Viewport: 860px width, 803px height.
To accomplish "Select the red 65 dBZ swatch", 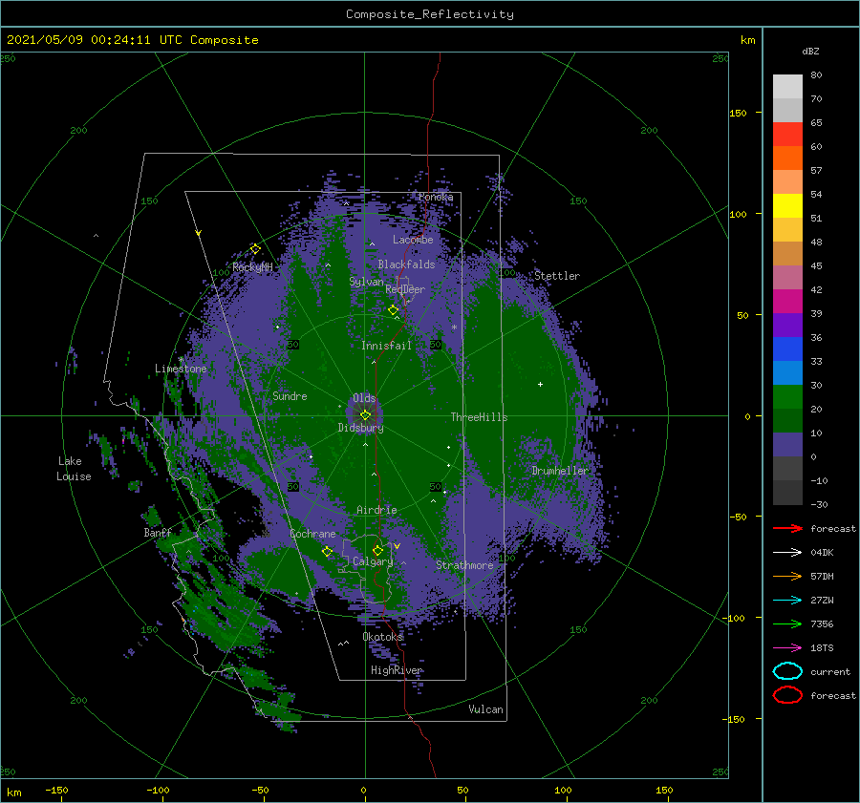I will 787,135.
